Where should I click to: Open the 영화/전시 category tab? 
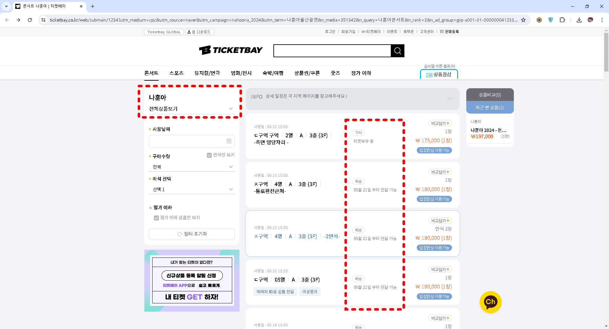pyautogui.click(x=241, y=73)
